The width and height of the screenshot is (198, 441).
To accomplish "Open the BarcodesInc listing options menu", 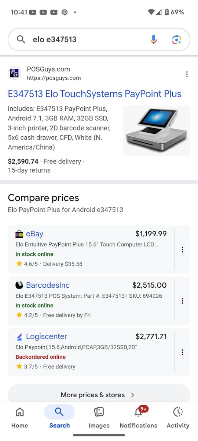I will (182, 301).
